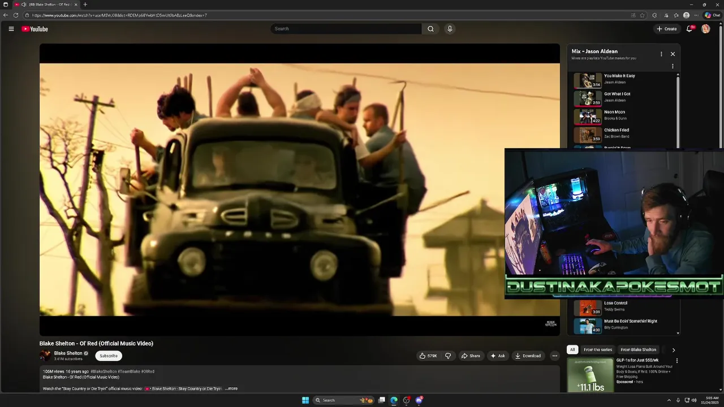Open the YouTube guide hamburger menu
724x407 pixels.
[x=11, y=29]
